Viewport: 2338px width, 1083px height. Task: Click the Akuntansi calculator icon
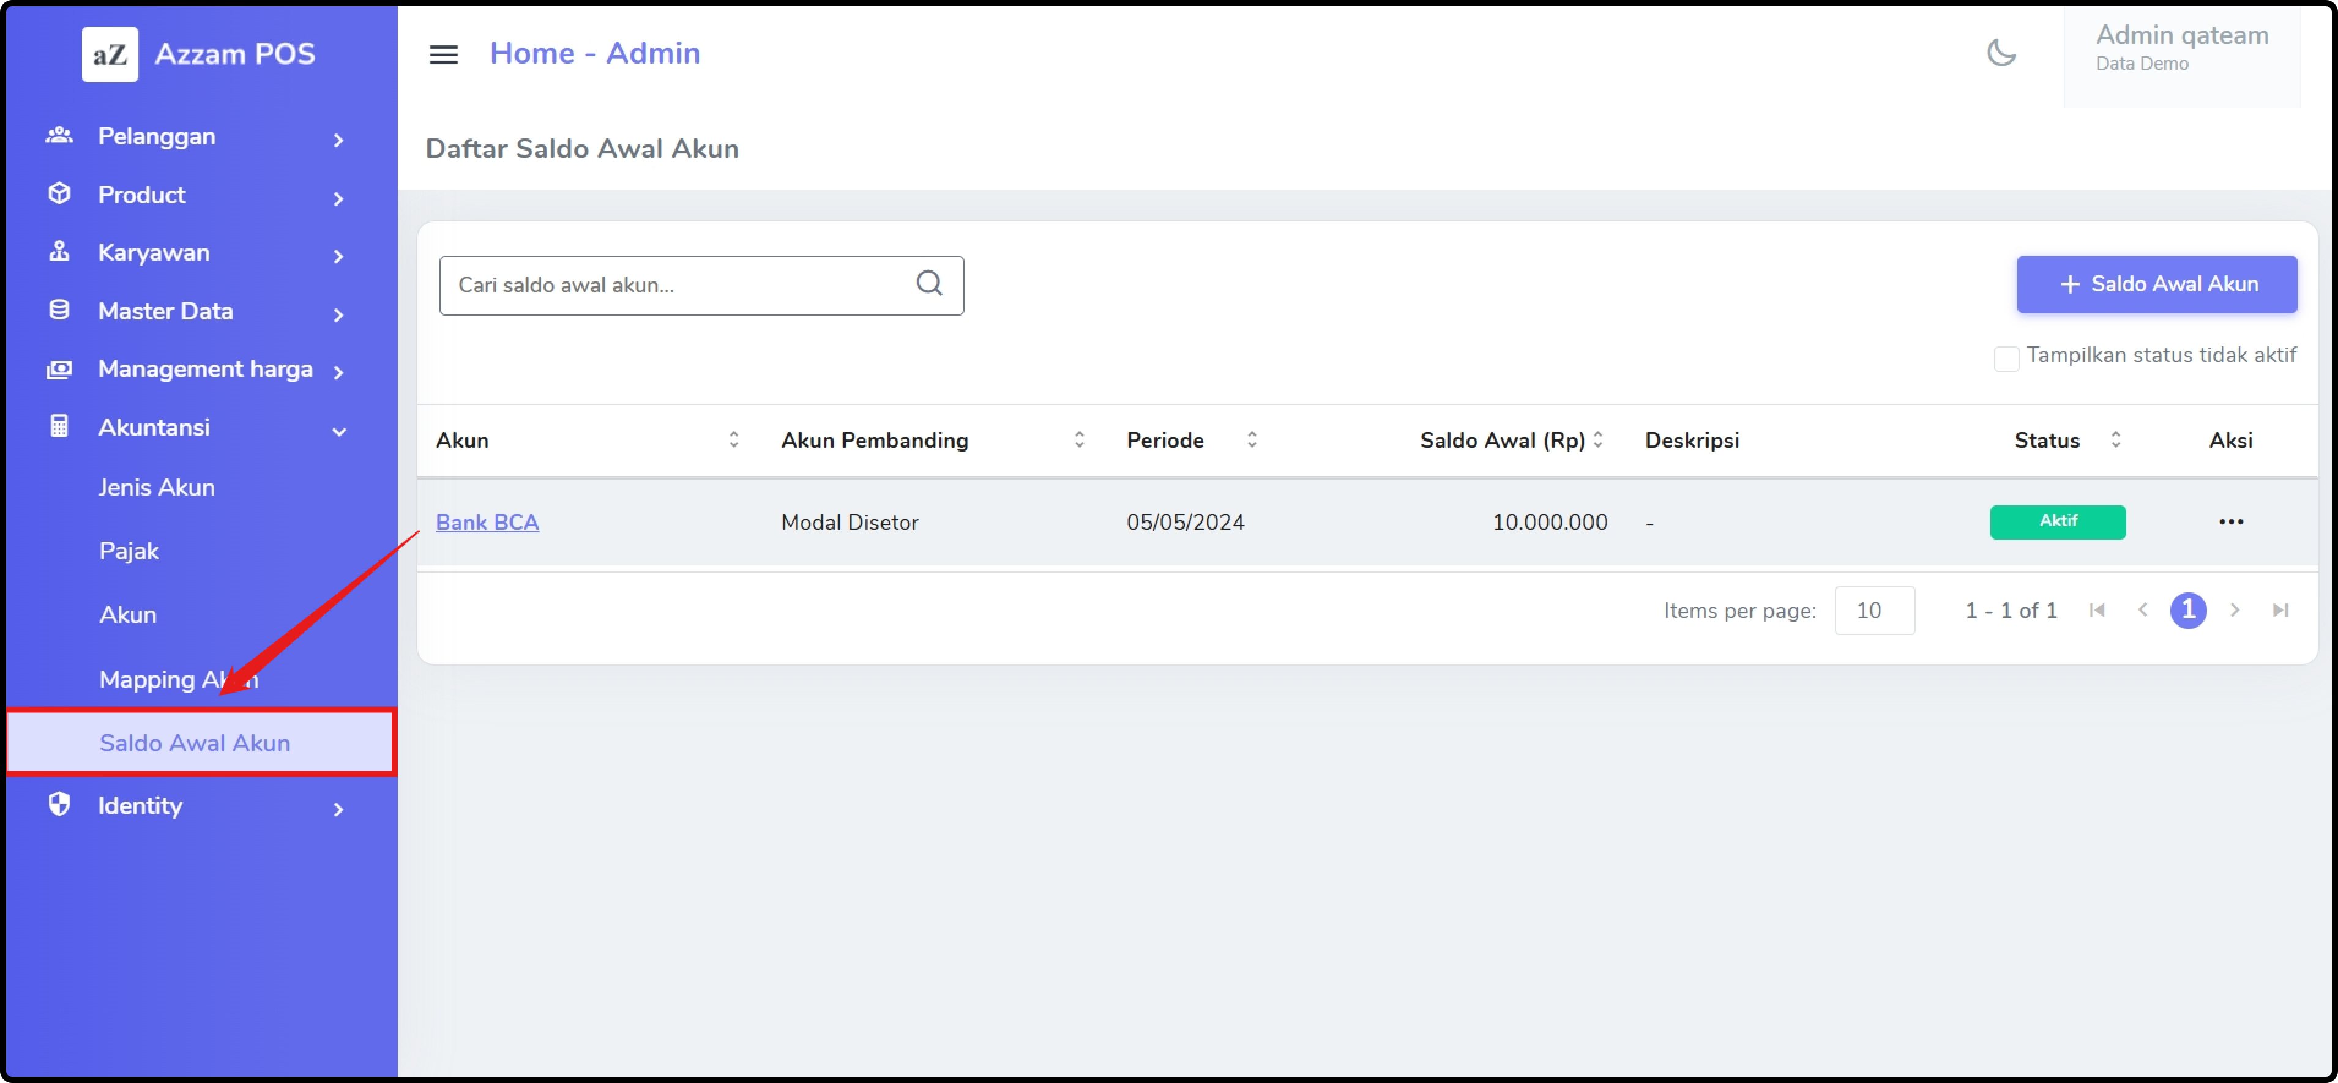59,426
